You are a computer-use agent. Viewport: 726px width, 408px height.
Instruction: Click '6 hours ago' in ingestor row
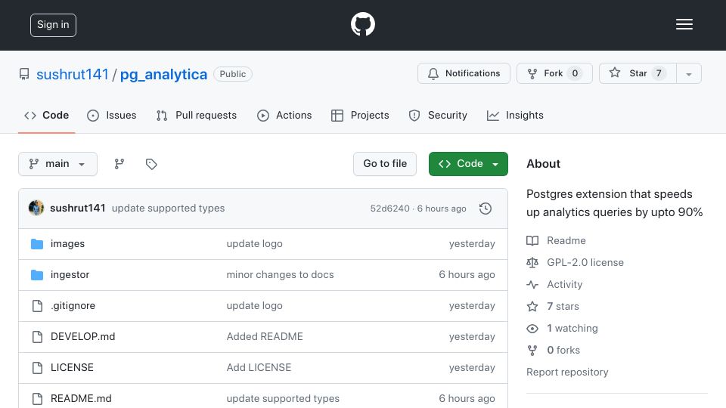click(x=467, y=275)
